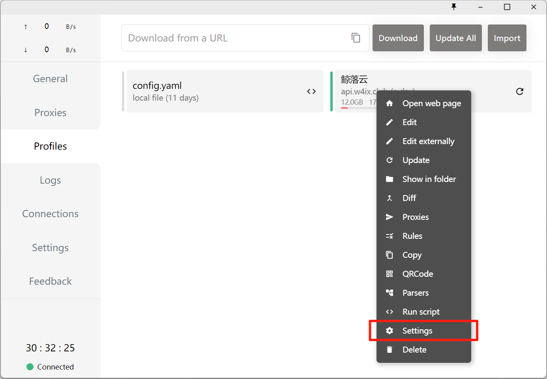Pin the window with the pushpin icon
The image size is (547, 379).
454,7
